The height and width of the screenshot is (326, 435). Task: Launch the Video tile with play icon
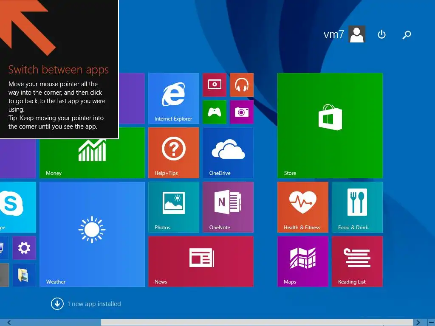[x=215, y=85]
